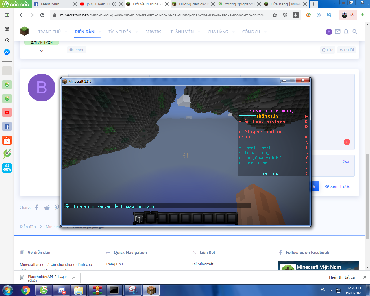Viewport: 370px width, 296px height.
Task: Like the post above
Action: 328,50
